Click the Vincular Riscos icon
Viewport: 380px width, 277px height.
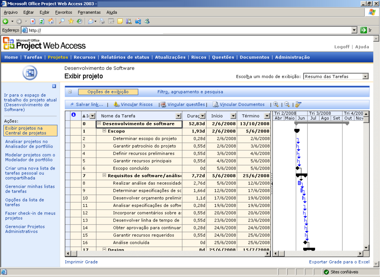[x=117, y=105]
